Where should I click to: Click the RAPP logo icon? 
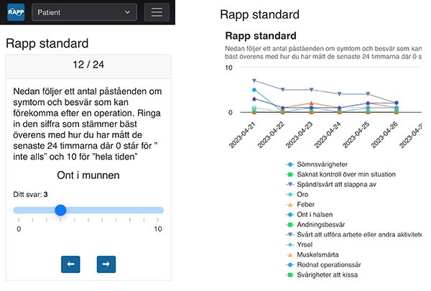[x=16, y=12]
